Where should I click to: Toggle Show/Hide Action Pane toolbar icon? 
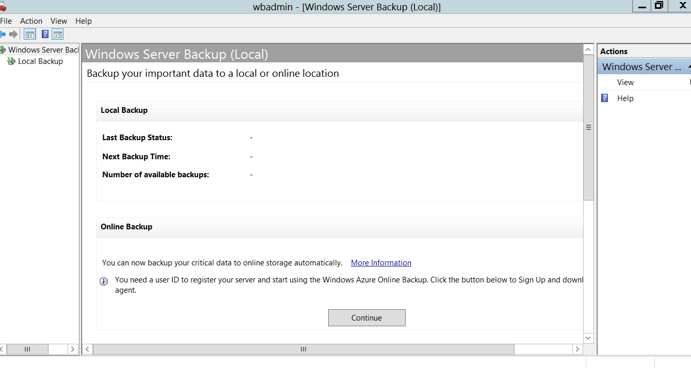pos(58,35)
